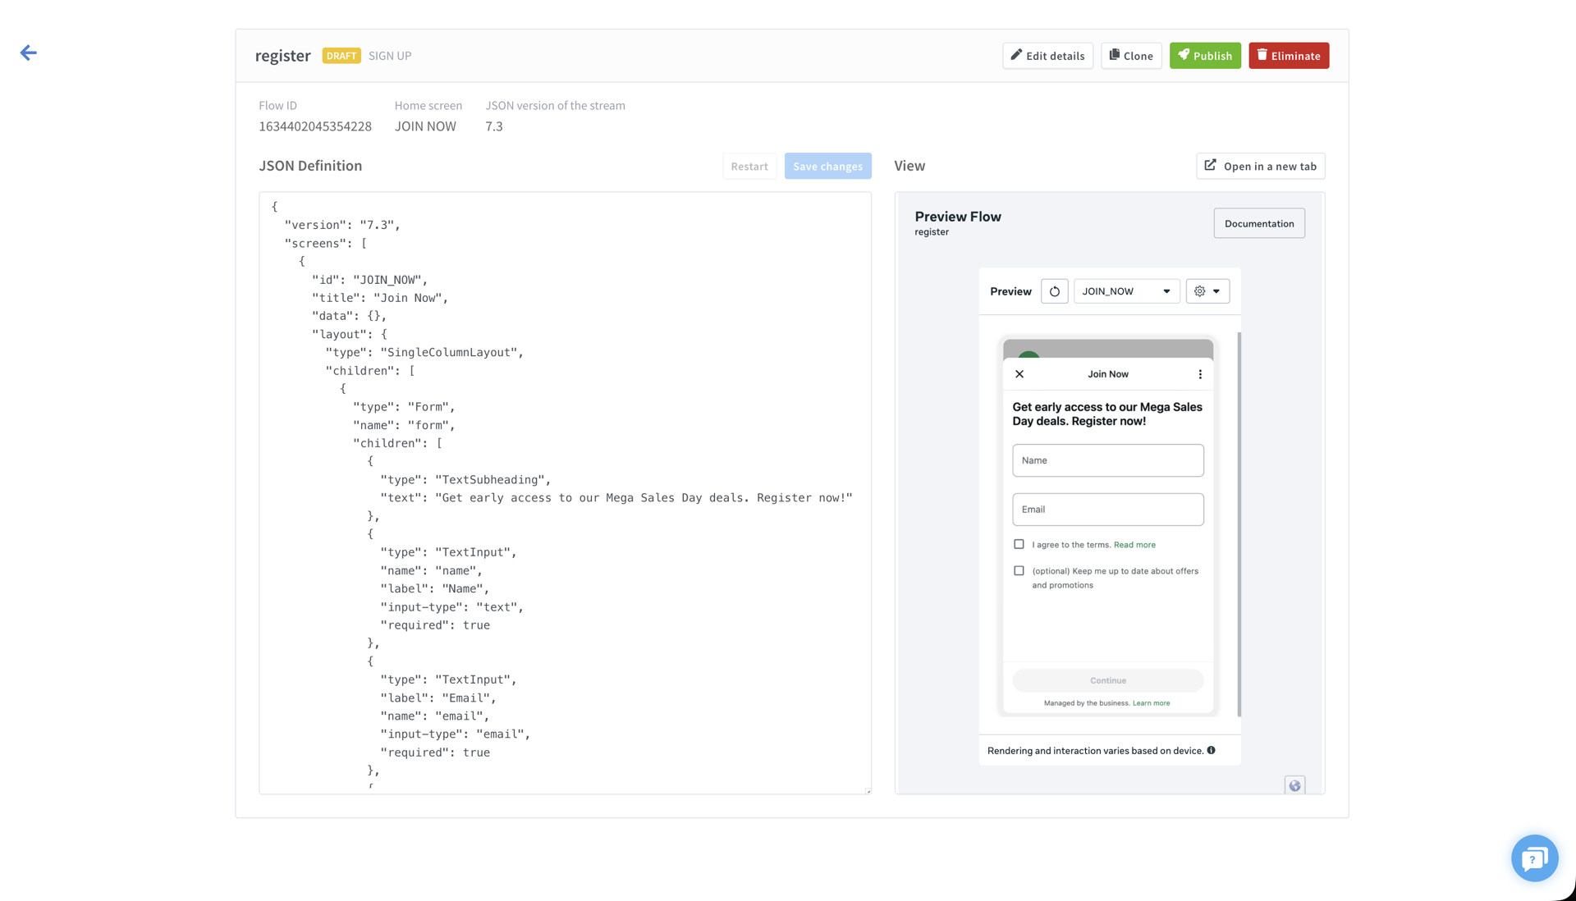Publish the draft flow

click(1205, 56)
